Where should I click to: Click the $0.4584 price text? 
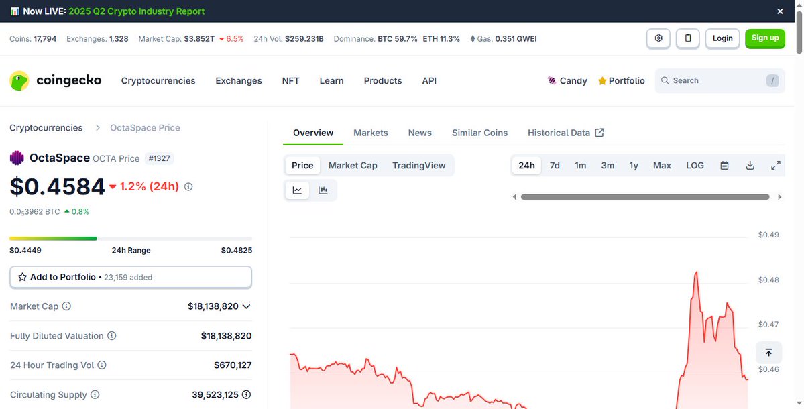58,187
